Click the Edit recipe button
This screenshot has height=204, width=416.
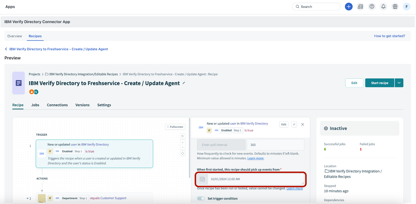354,83
